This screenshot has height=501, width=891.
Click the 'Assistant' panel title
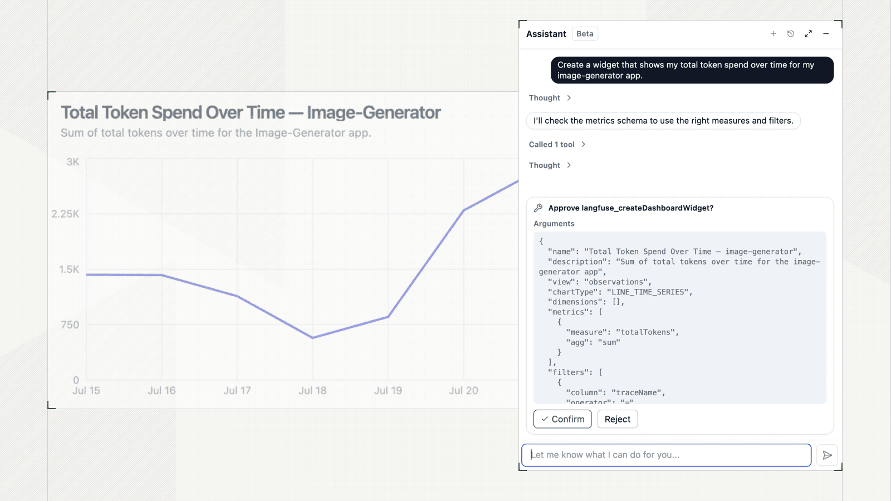[546, 34]
